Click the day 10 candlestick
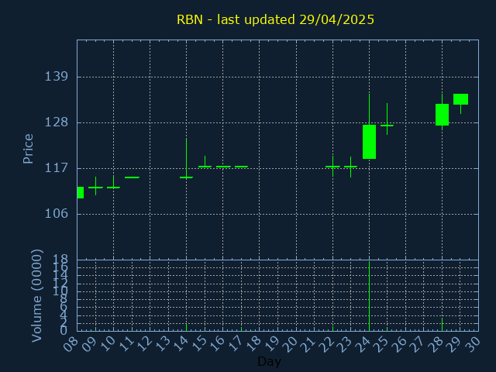Screen dimensions: 496x372 tap(114, 188)
